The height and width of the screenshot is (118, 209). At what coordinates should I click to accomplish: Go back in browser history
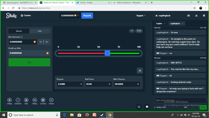3,8
